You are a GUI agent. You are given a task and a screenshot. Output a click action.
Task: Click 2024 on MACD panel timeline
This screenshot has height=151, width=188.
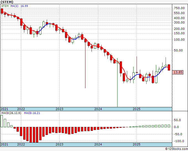98,144
